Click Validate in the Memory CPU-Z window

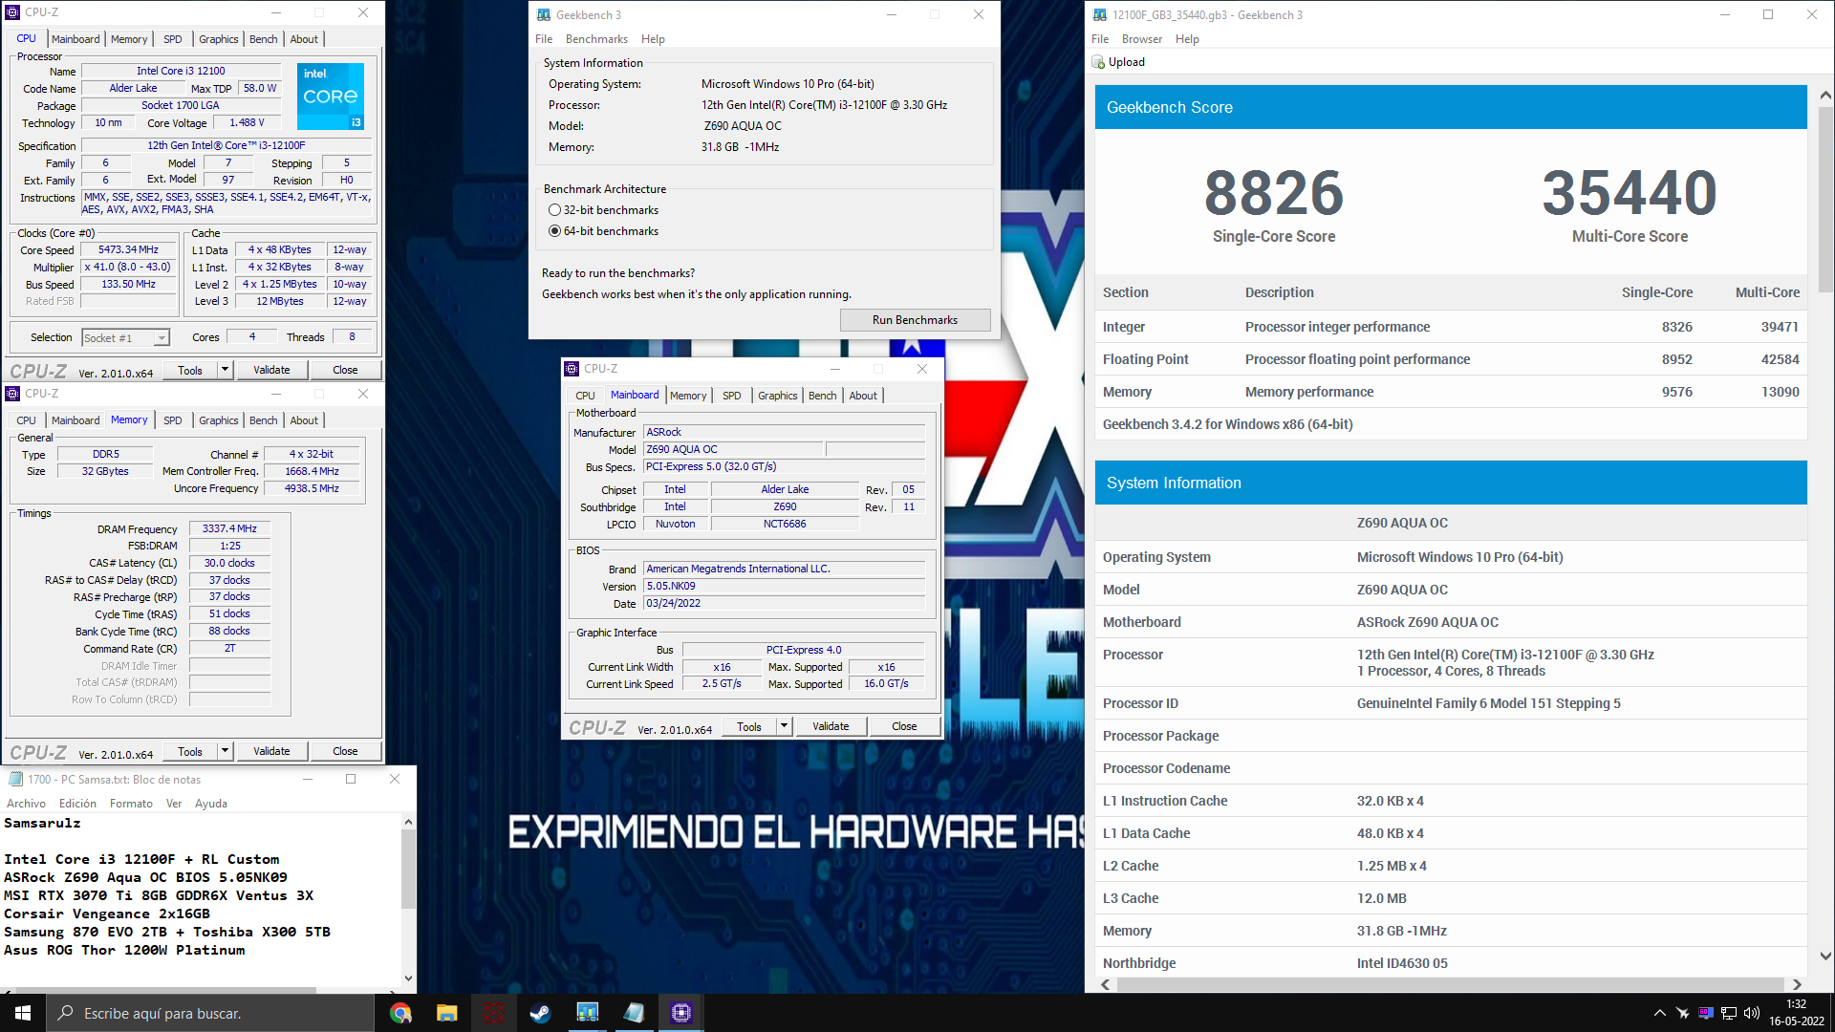[x=271, y=751]
